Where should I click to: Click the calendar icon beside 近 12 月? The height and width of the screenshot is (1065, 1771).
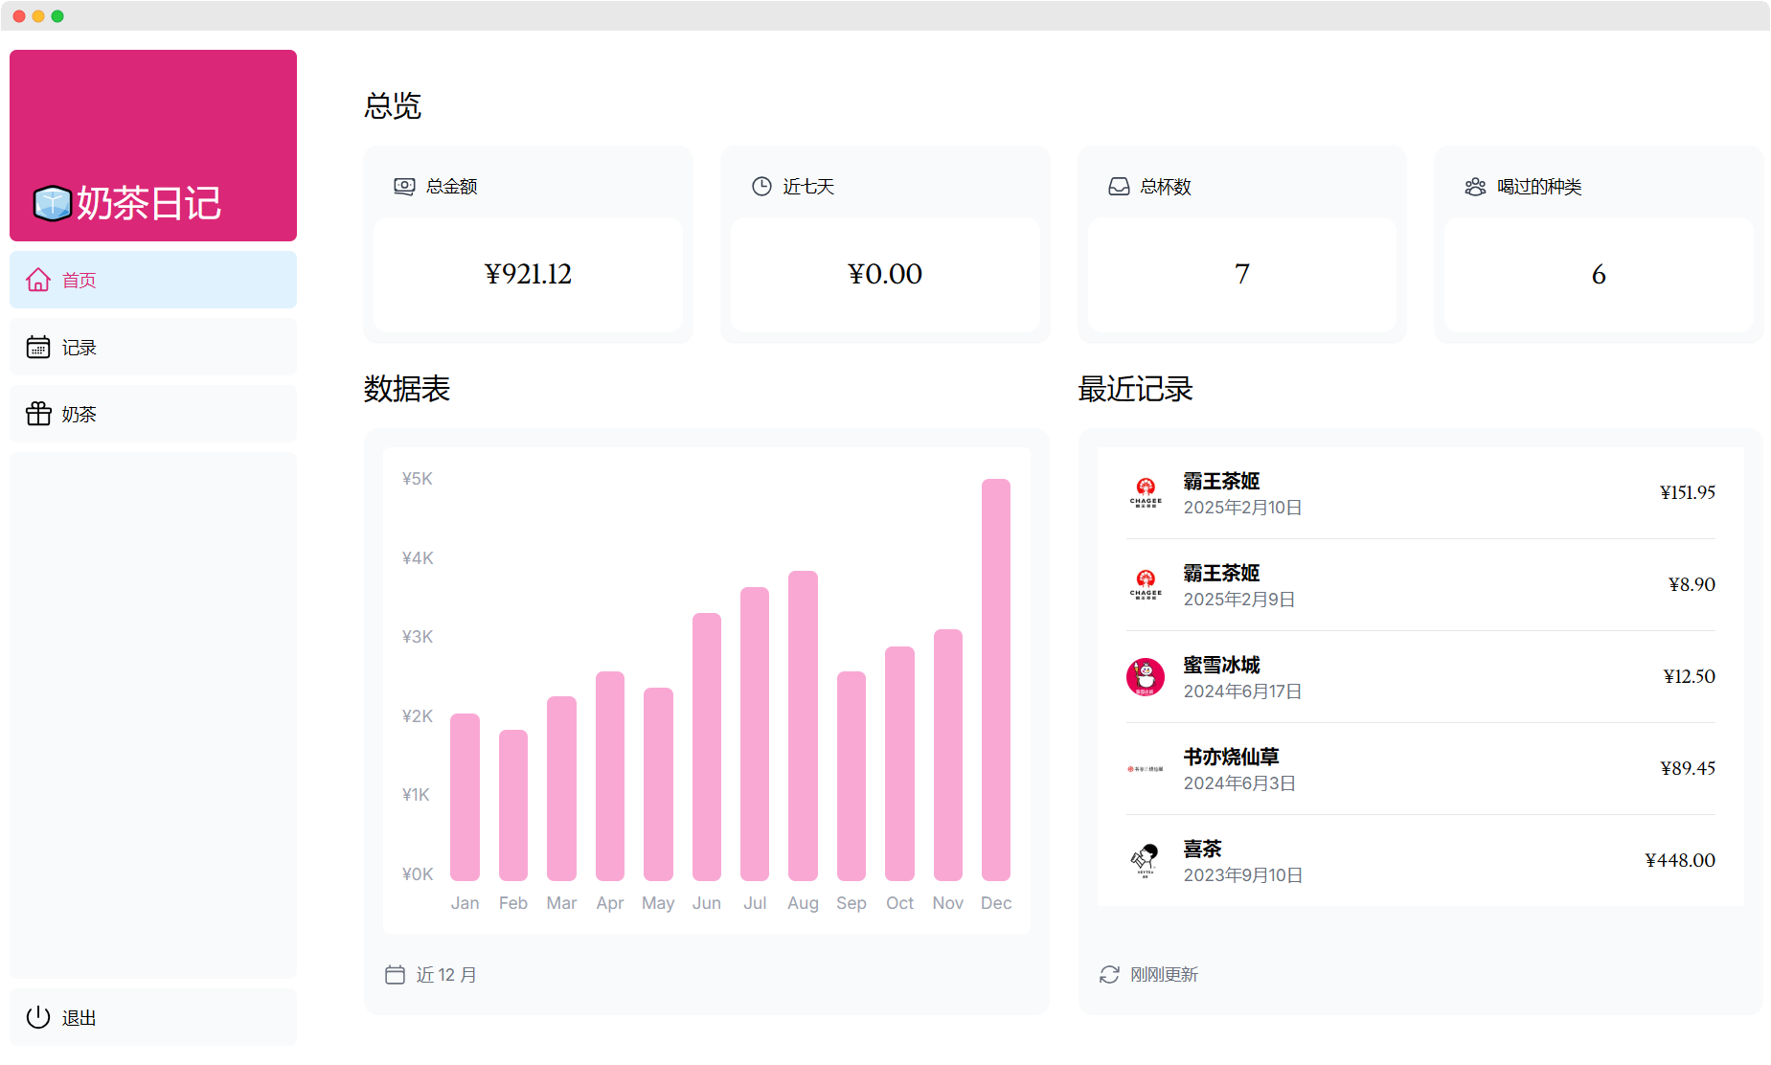395,974
